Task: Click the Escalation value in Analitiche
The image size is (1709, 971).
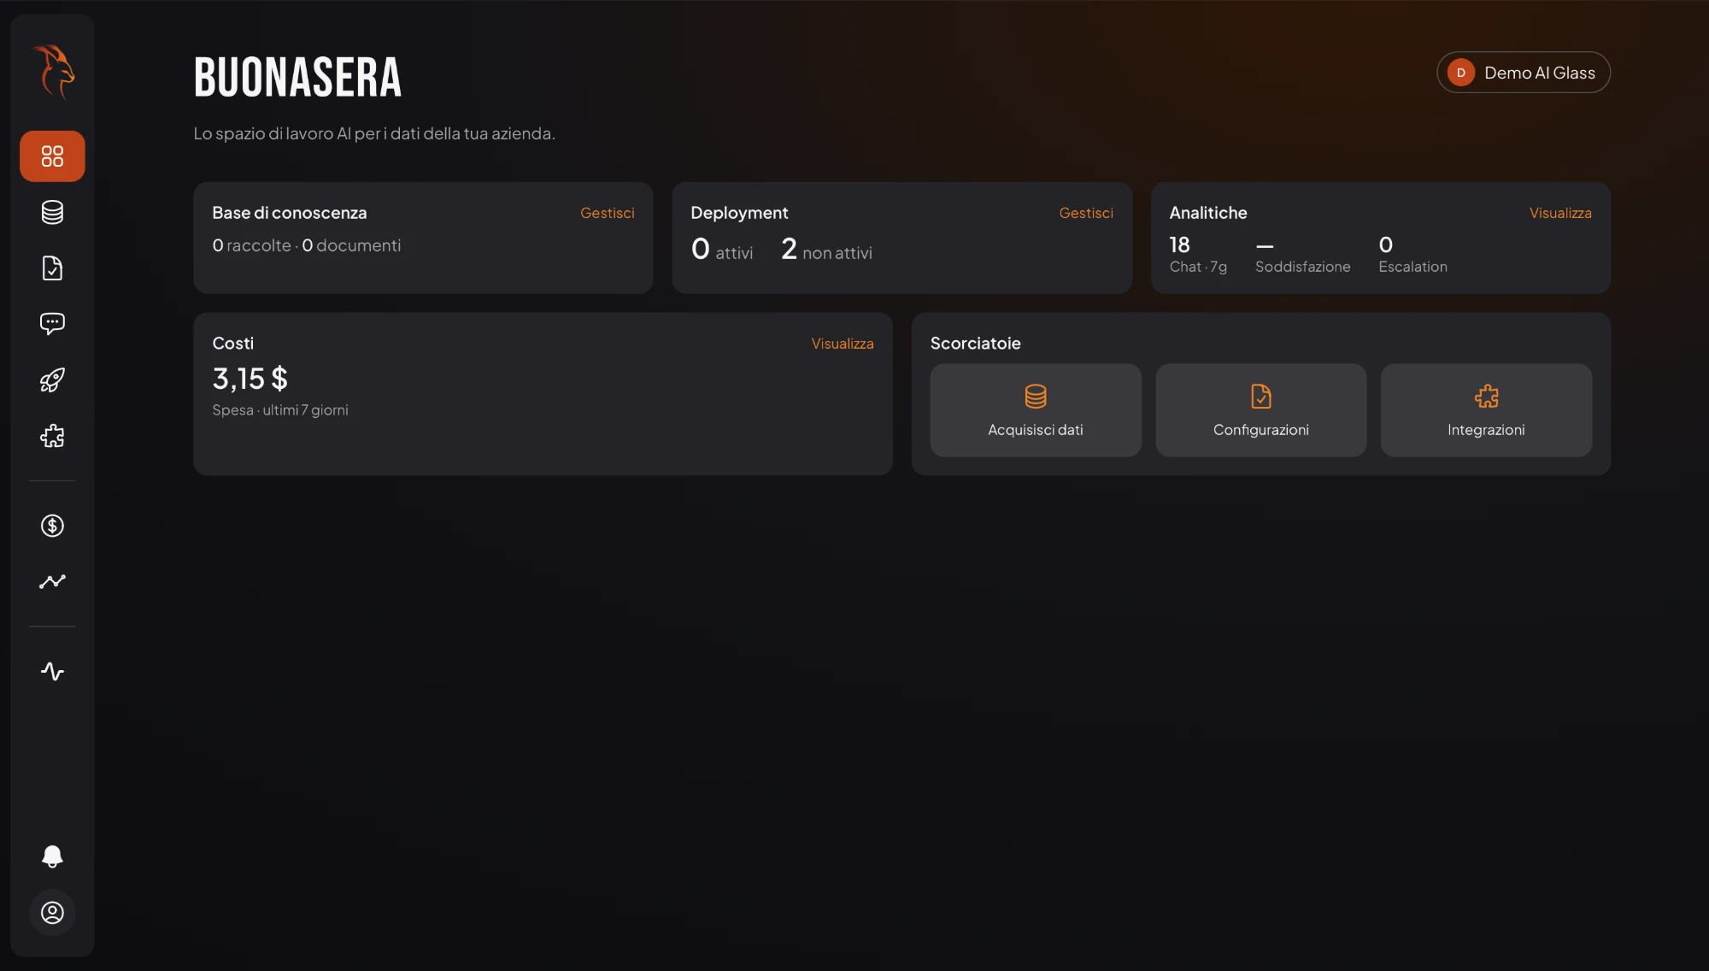Action: pyautogui.click(x=1386, y=245)
